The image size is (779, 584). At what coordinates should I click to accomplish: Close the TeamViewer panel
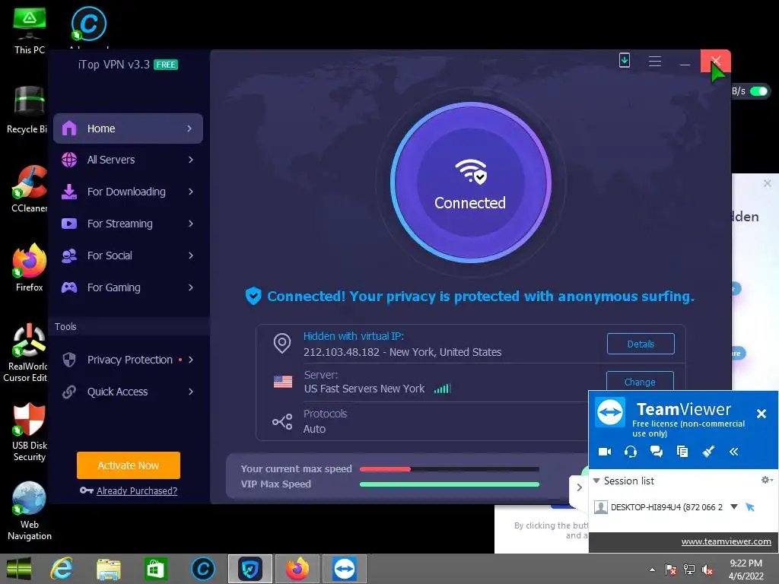pyautogui.click(x=761, y=414)
